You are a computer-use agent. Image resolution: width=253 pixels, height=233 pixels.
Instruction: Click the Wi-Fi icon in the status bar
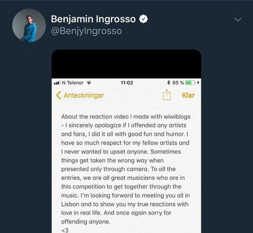[89, 83]
